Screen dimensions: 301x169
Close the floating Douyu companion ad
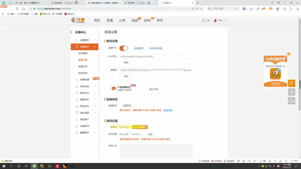click(289, 54)
